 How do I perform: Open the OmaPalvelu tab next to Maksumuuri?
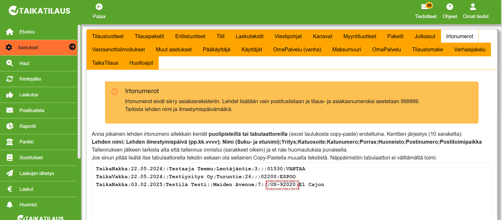tap(386, 49)
